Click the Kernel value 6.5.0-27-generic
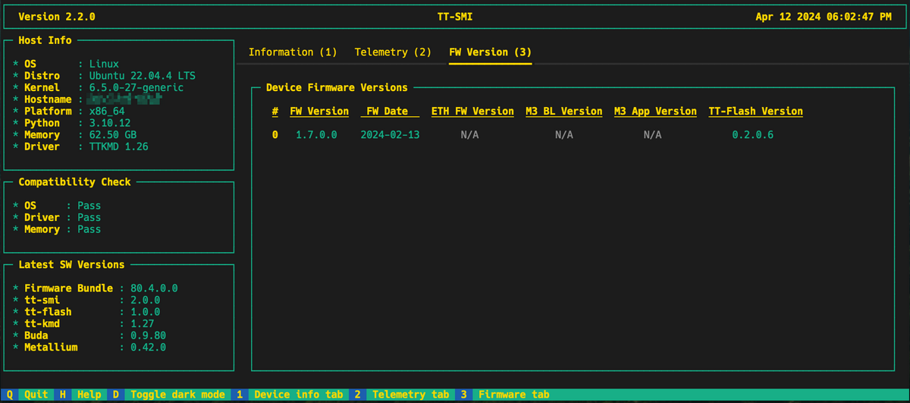Image resolution: width=910 pixels, height=403 pixels. point(136,88)
